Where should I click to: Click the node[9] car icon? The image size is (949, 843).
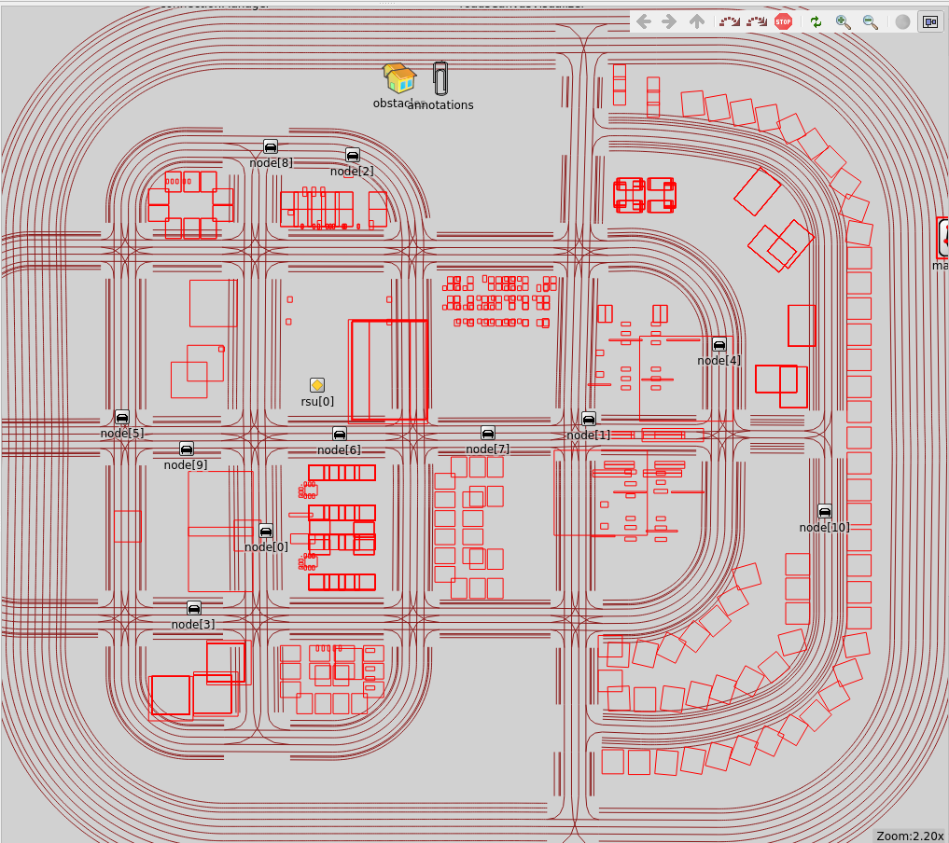(x=187, y=449)
